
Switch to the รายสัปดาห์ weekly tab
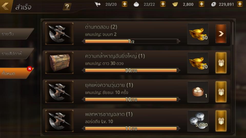(16, 53)
